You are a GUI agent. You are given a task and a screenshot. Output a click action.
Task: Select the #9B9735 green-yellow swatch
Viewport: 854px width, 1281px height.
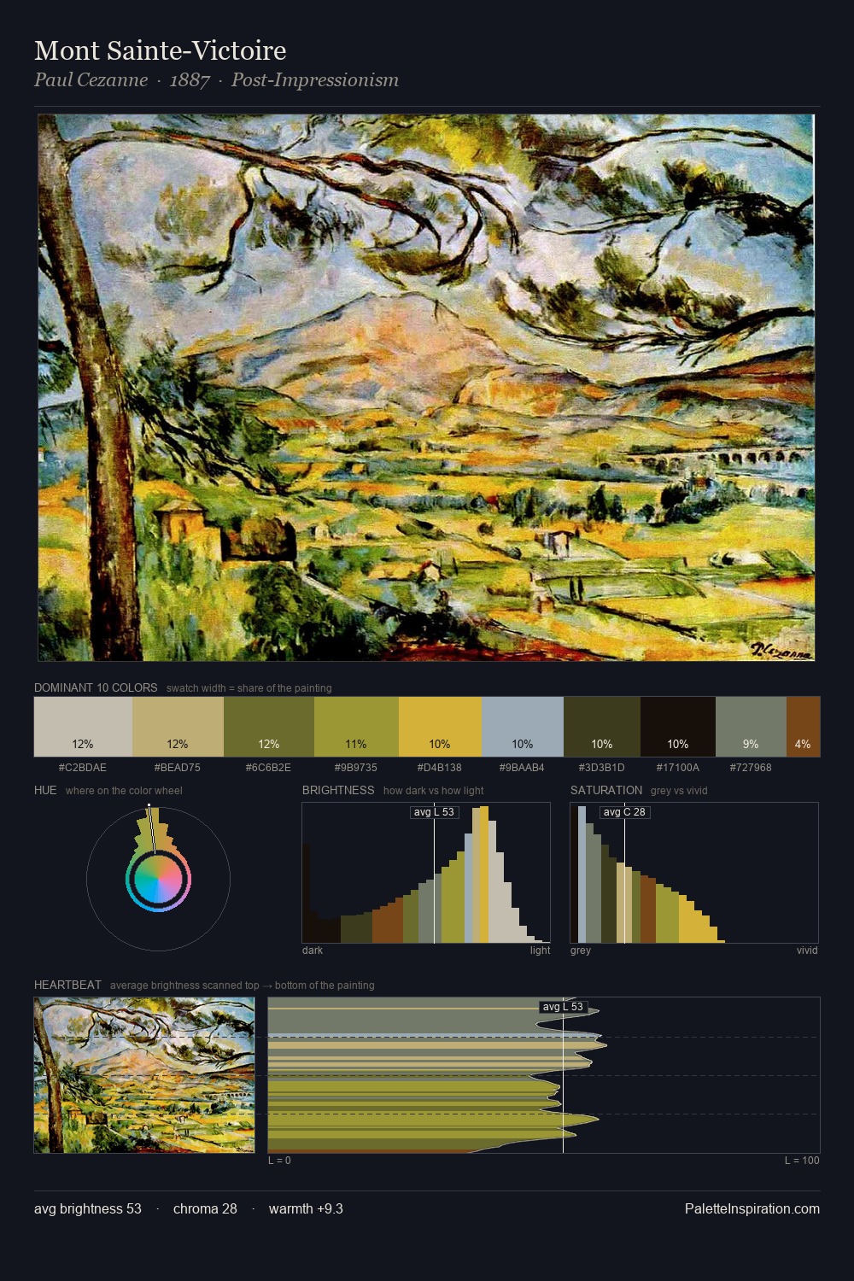coord(356,727)
